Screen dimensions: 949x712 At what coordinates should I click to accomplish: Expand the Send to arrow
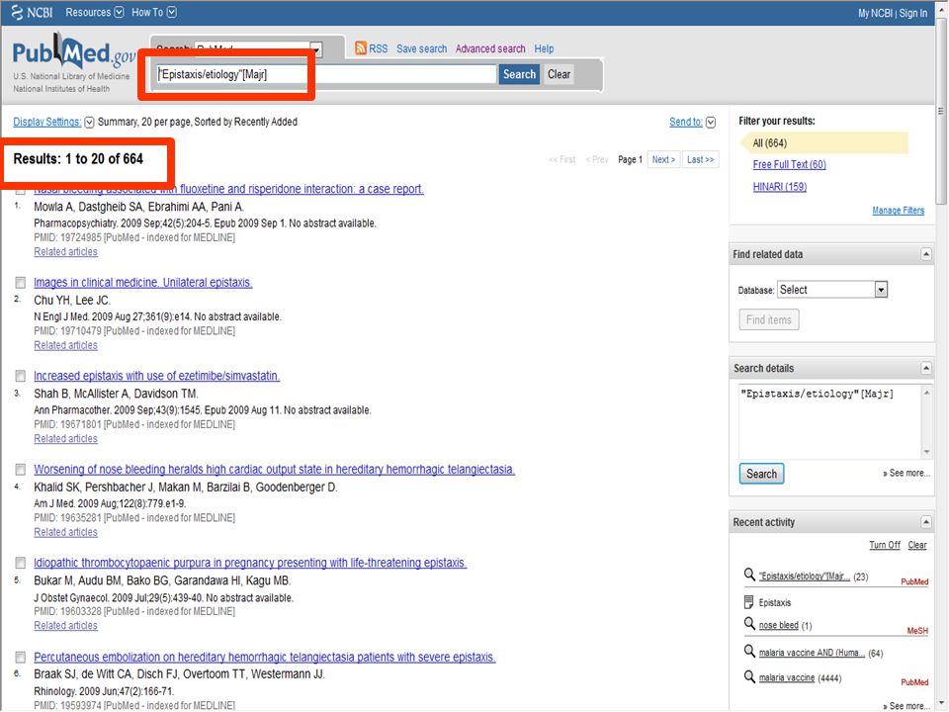[711, 123]
